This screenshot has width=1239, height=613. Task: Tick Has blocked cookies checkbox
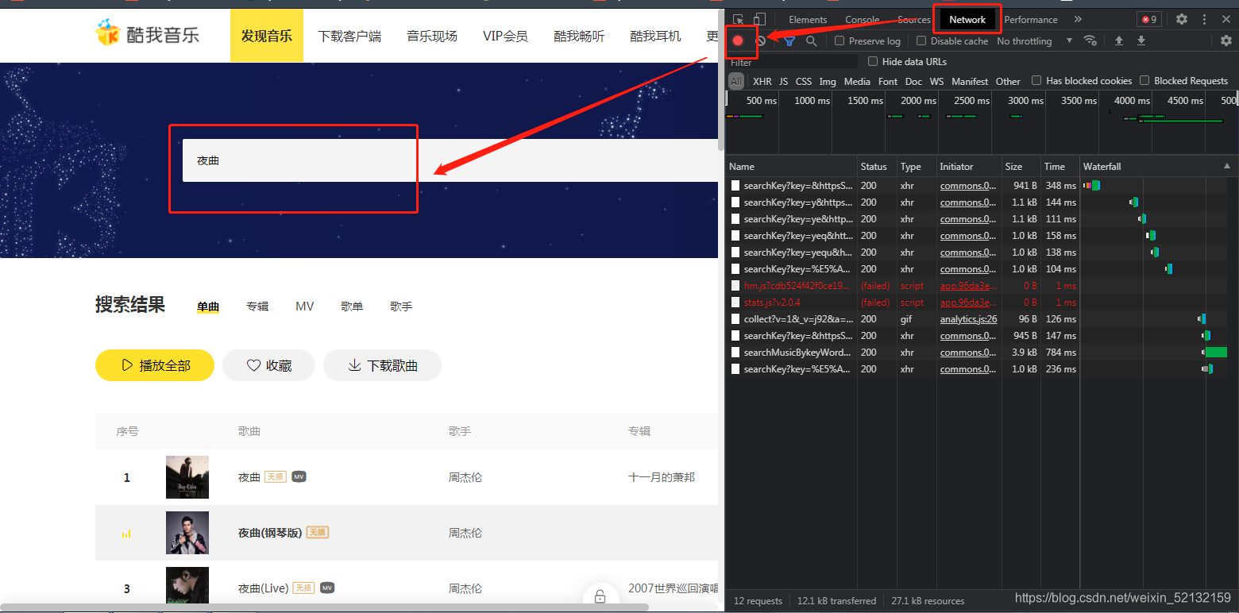pos(1036,80)
